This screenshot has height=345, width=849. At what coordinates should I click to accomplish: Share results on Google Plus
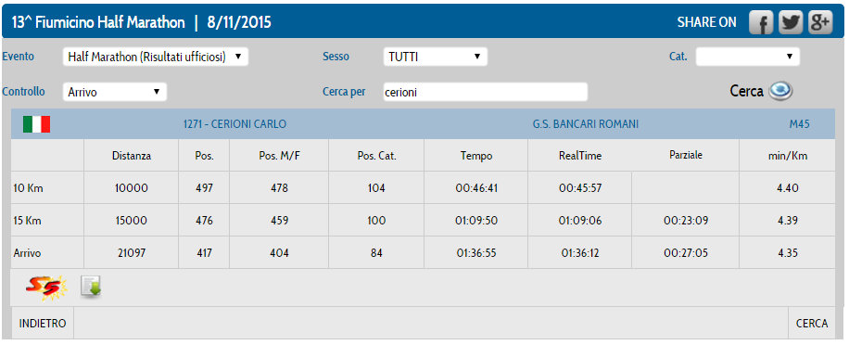pos(819,23)
